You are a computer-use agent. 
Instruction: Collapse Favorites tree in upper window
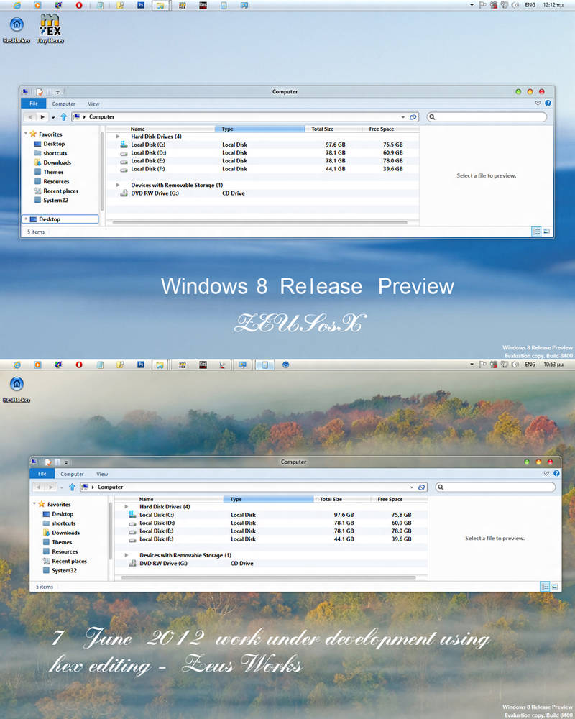pos(26,134)
